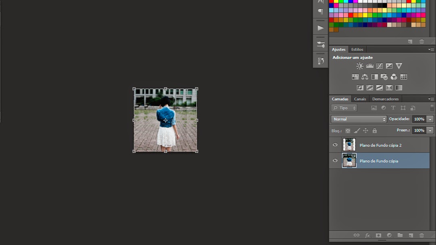
Task: Create a new layer in Camadas
Action: pyautogui.click(x=411, y=235)
